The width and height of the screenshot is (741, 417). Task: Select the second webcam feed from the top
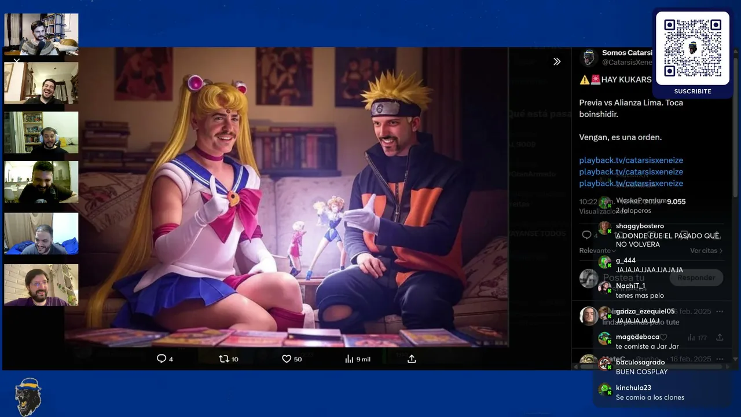click(41, 83)
